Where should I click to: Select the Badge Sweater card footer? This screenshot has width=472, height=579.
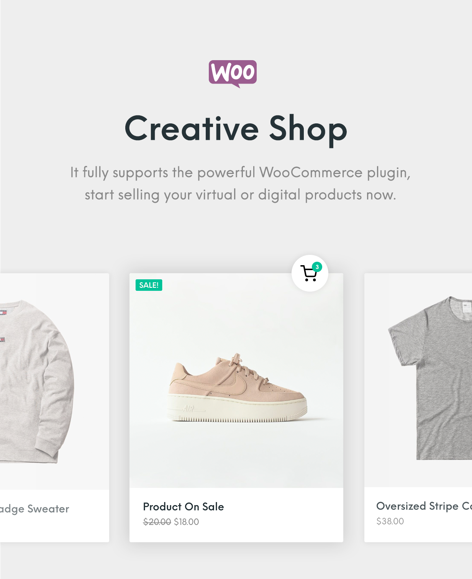[x=54, y=516]
